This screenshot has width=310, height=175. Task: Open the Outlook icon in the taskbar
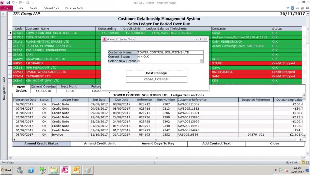(76, 170)
